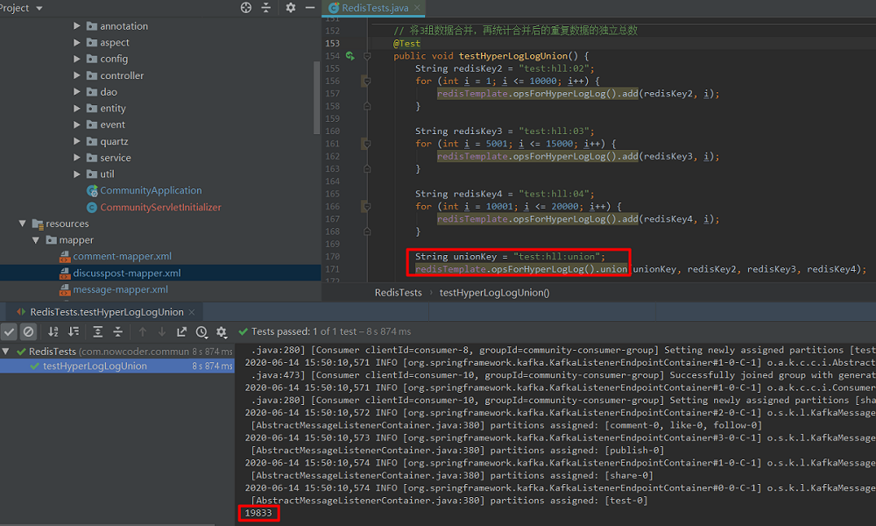Expand the service folder arrow
This screenshot has height=526, width=876.
coord(77,158)
